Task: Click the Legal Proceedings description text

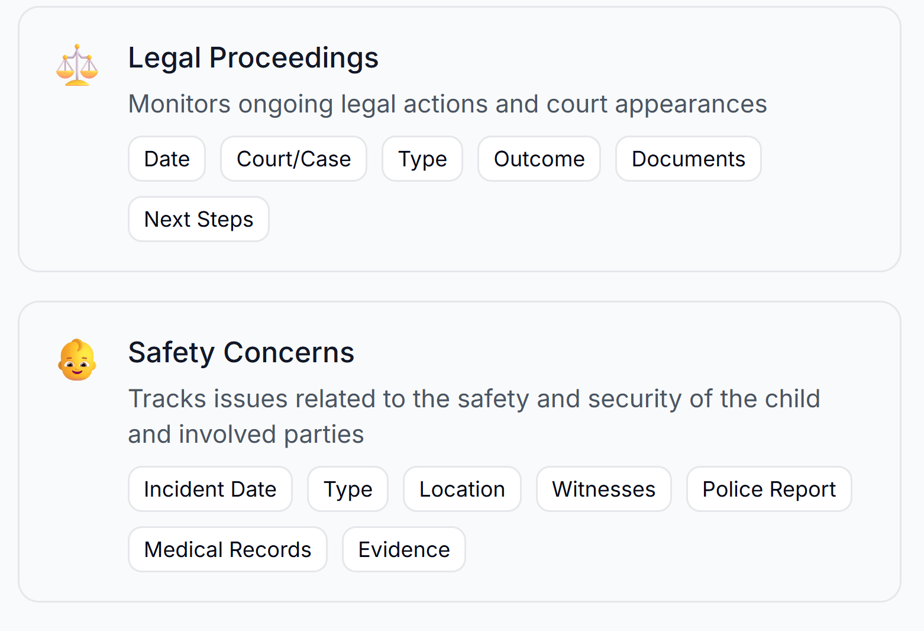Action: pyautogui.click(x=448, y=104)
